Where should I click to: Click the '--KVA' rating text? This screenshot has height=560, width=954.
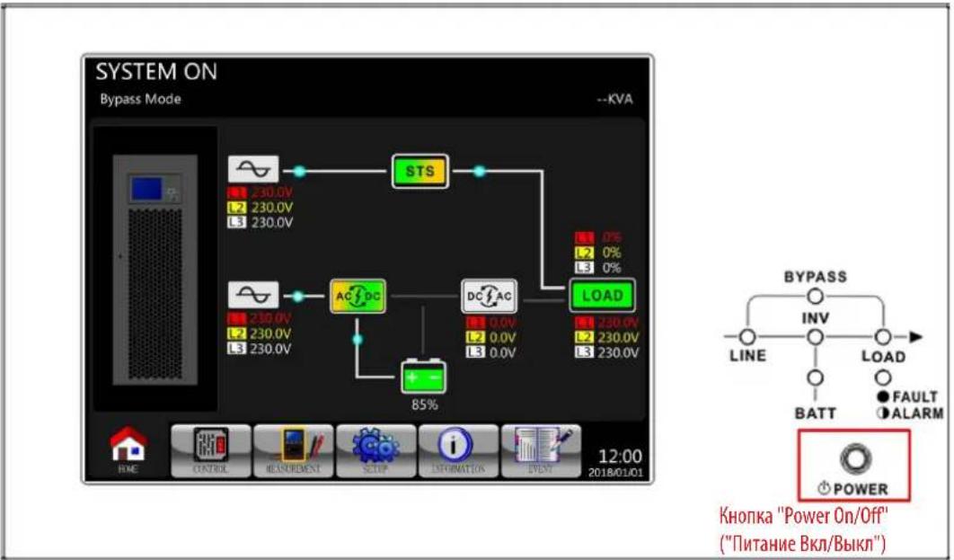click(614, 99)
